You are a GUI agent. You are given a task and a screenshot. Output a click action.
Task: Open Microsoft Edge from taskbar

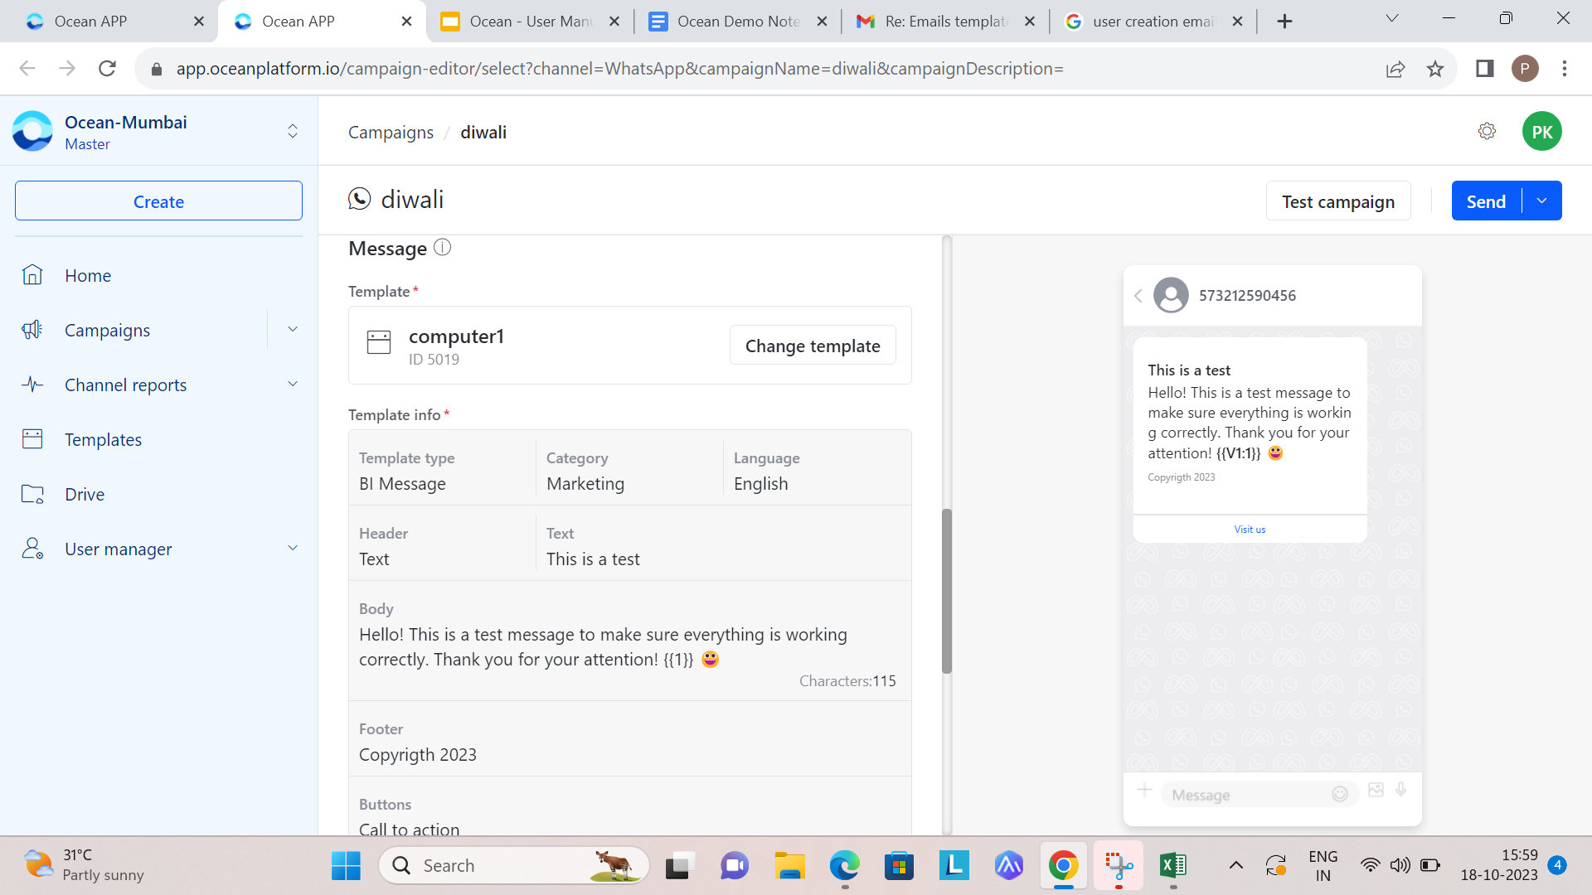[844, 866]
